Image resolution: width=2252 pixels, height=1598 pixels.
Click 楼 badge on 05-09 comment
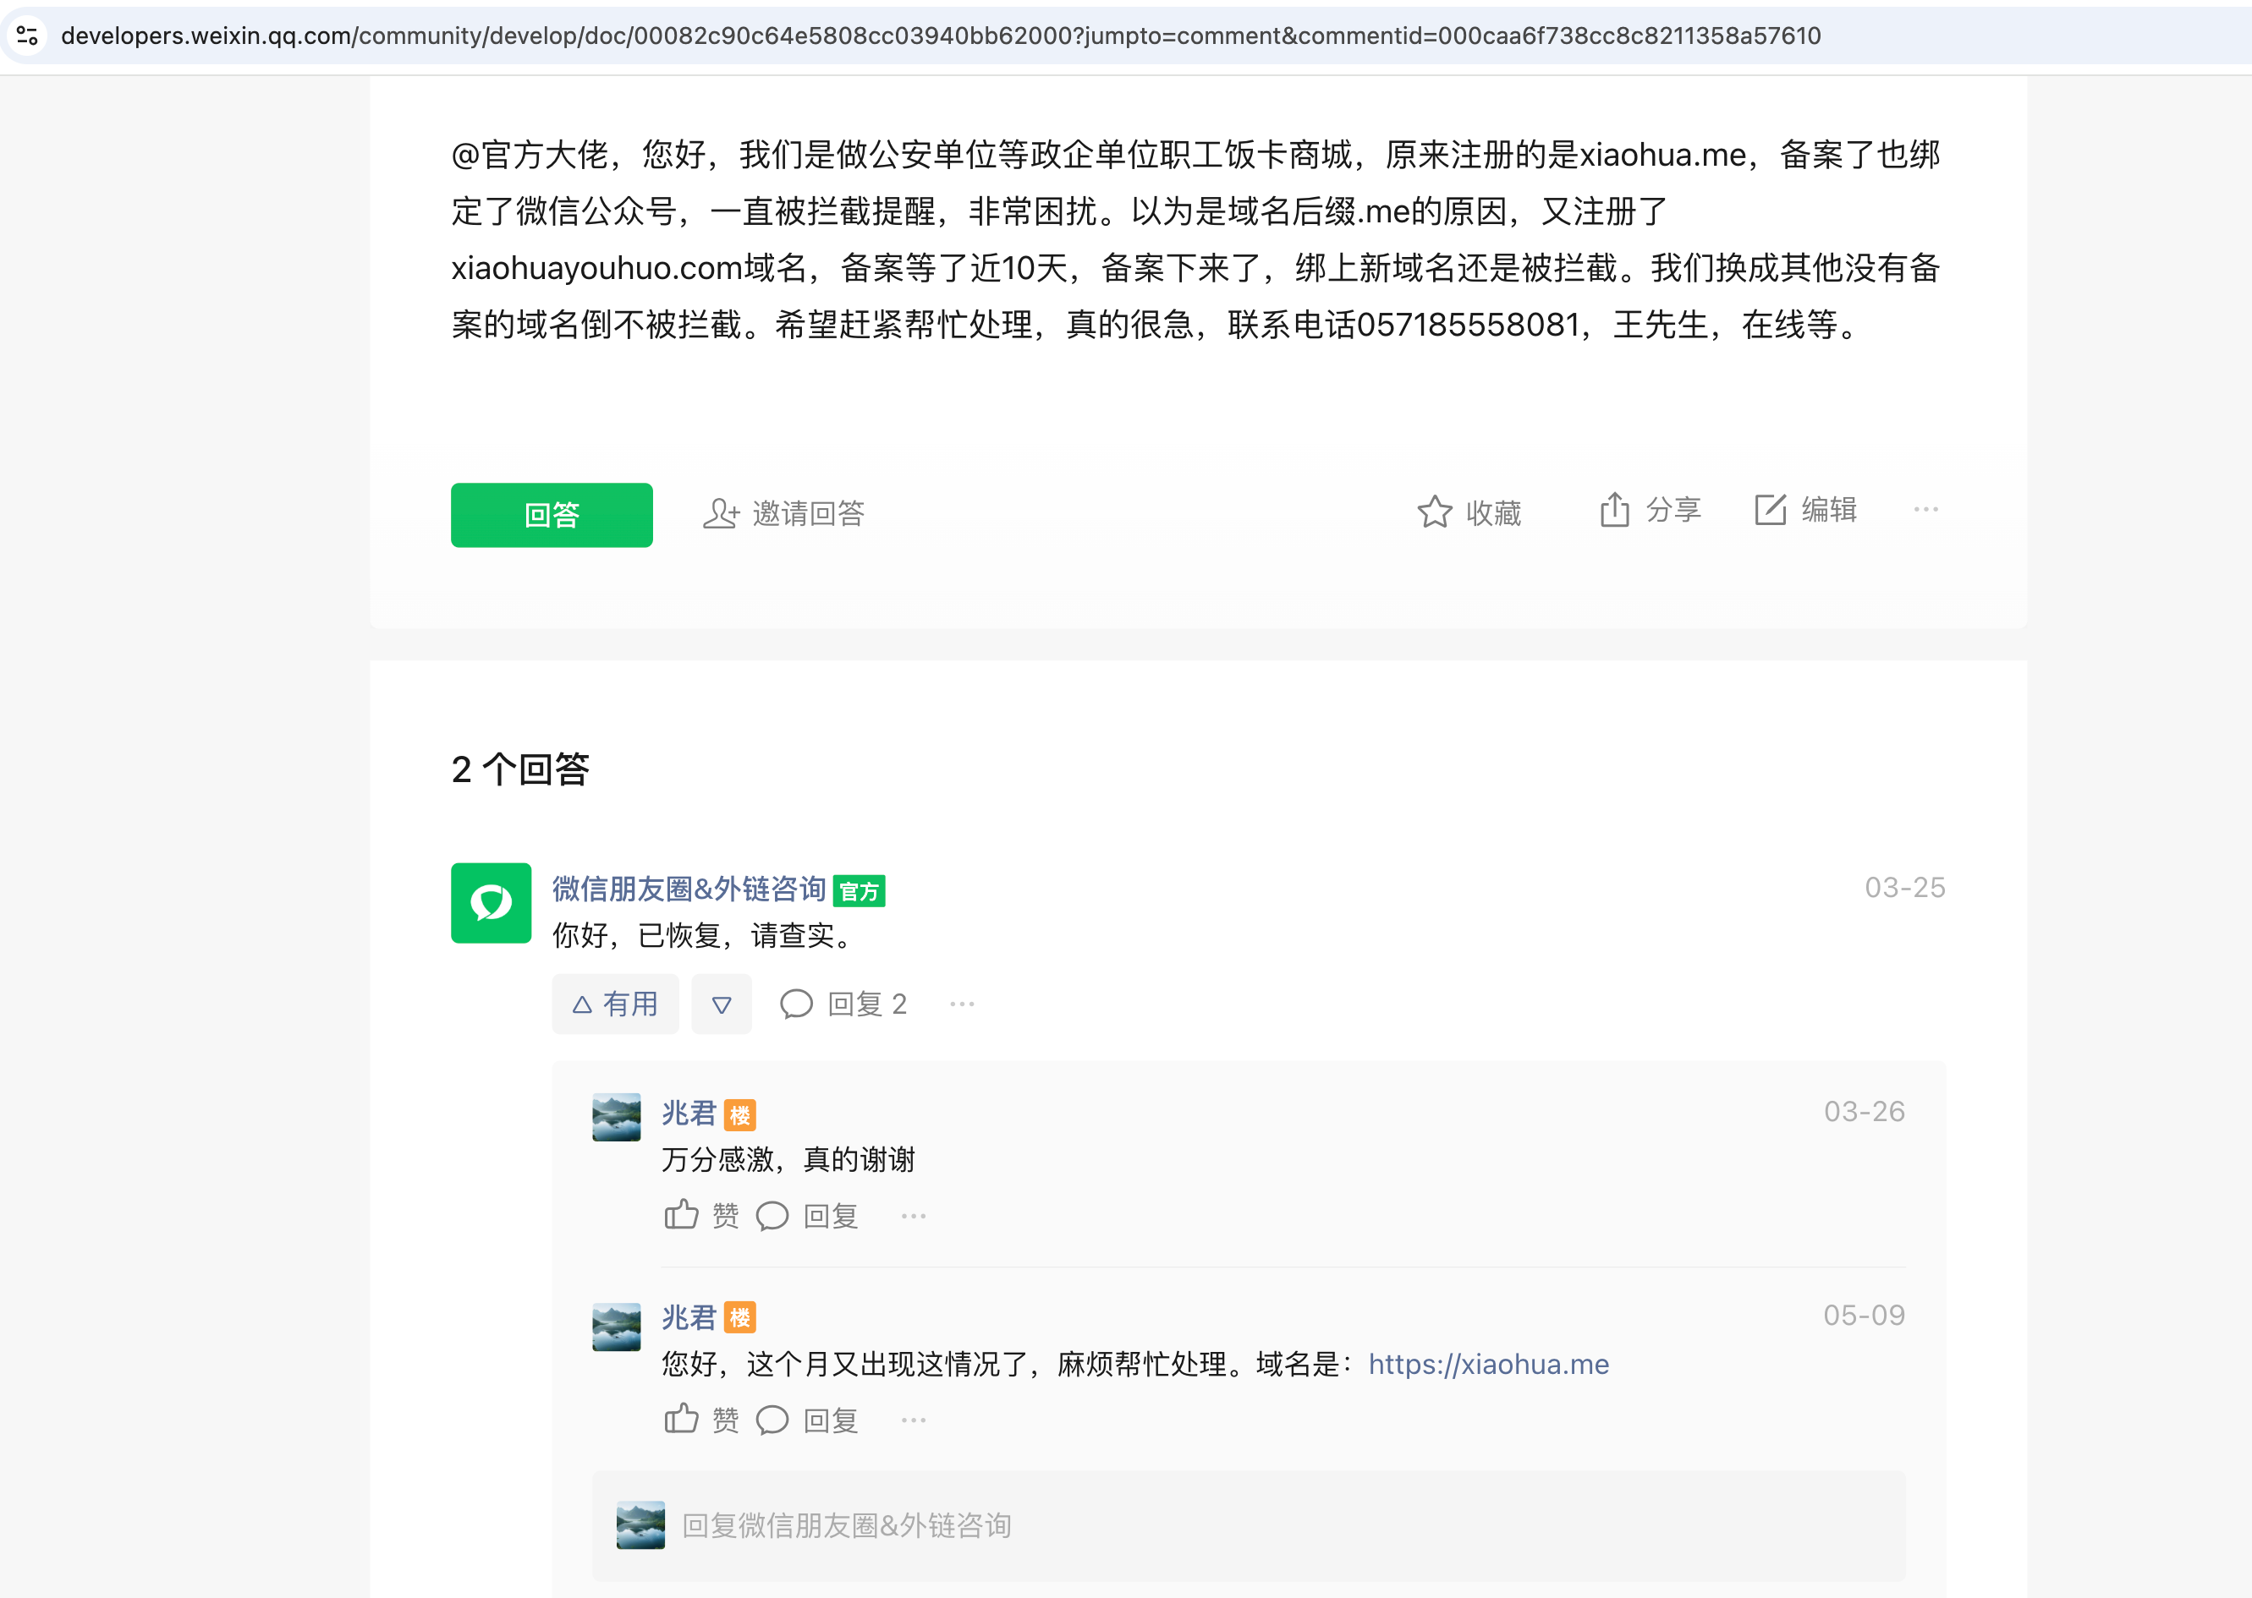click(x=739, y=1317)
